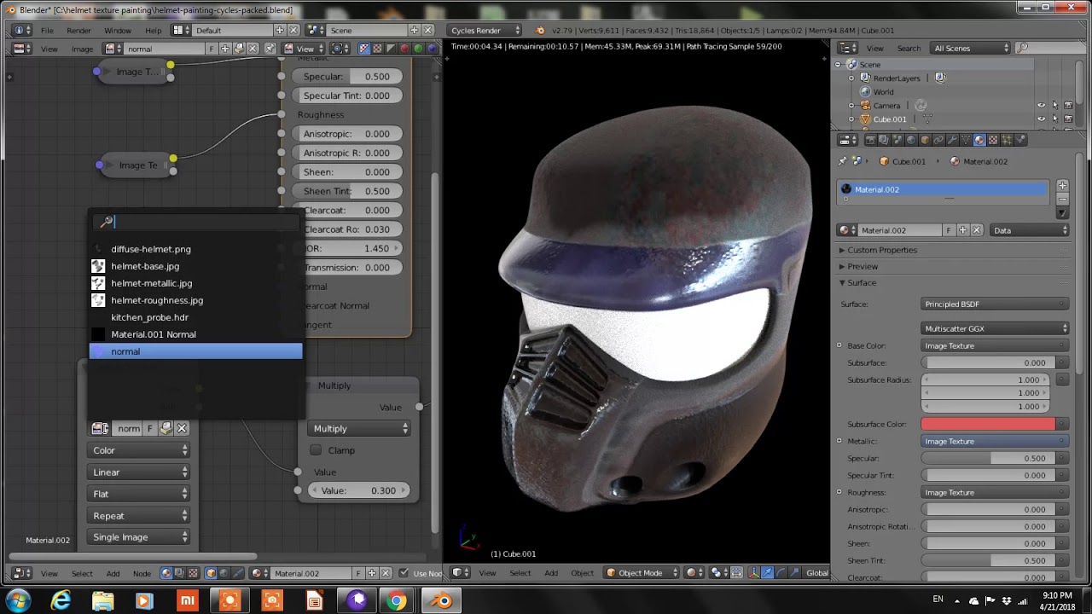Unlink the normal image in node

[x=182, y=428]
